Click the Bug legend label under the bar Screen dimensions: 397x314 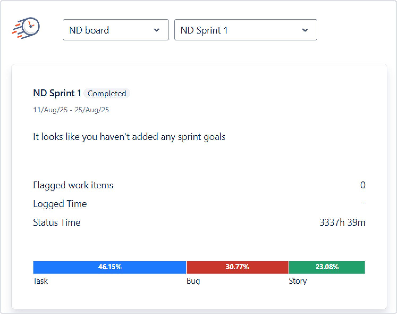click(x=193, y=281)
